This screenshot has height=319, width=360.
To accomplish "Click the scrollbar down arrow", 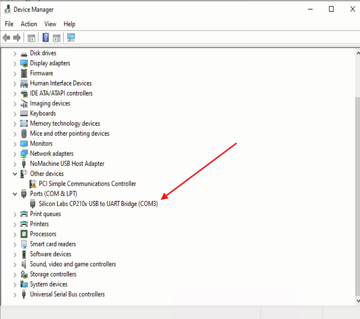I will tap(357, 301).
